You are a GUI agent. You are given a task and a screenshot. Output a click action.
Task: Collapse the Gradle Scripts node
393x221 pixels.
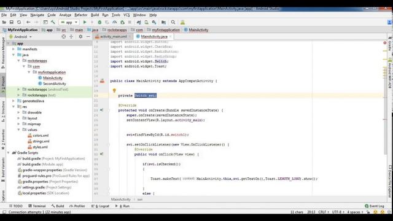coord(9,153)
